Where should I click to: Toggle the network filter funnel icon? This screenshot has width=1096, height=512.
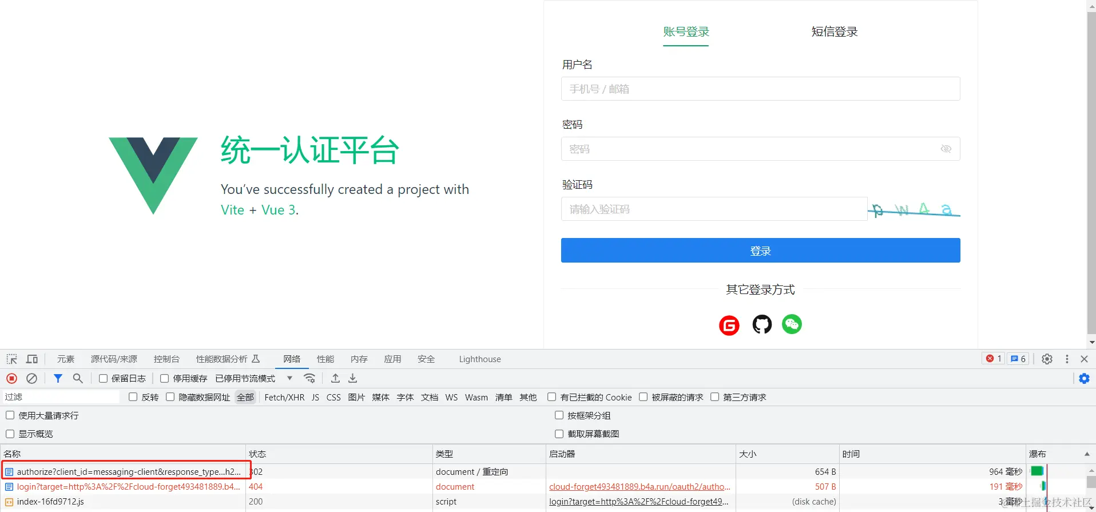tap(58, 379)
